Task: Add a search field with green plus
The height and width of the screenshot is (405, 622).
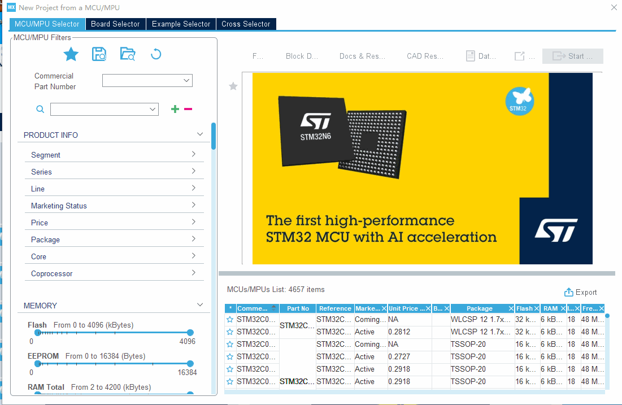Action: coord(175,109)
